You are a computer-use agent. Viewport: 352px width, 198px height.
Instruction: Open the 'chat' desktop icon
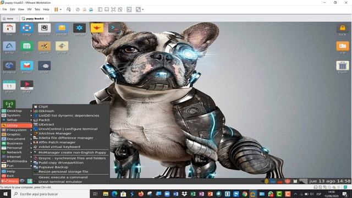[x=44, y=66]
